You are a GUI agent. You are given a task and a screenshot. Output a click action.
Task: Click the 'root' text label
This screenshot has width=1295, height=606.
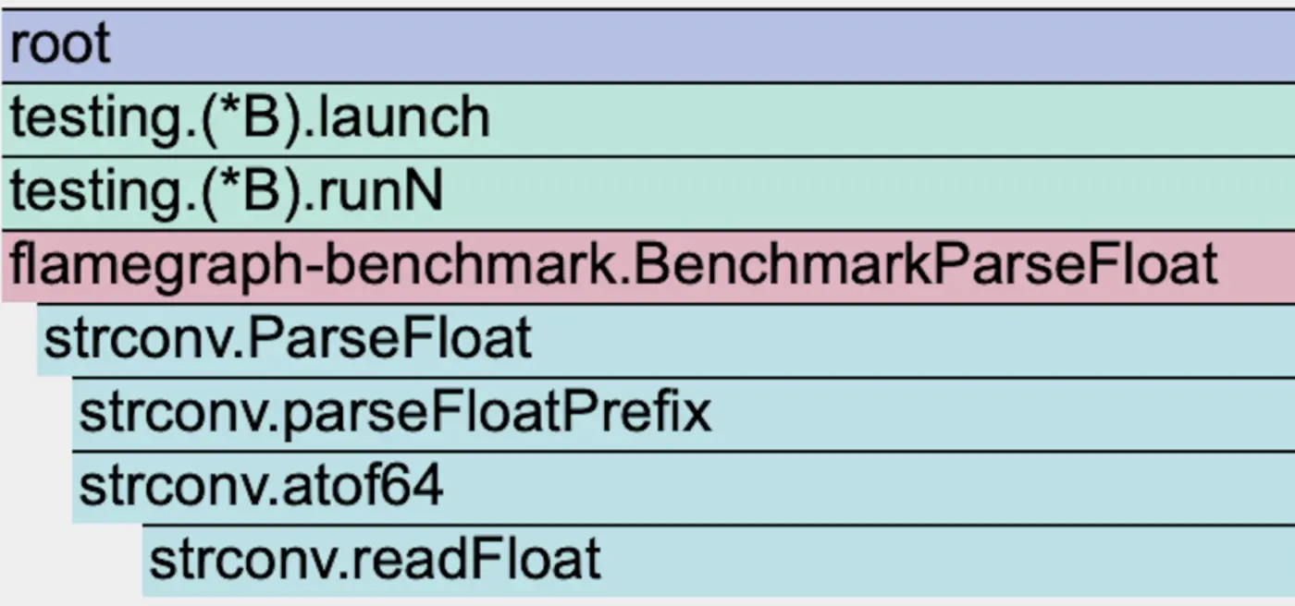[x=60, y=45]
